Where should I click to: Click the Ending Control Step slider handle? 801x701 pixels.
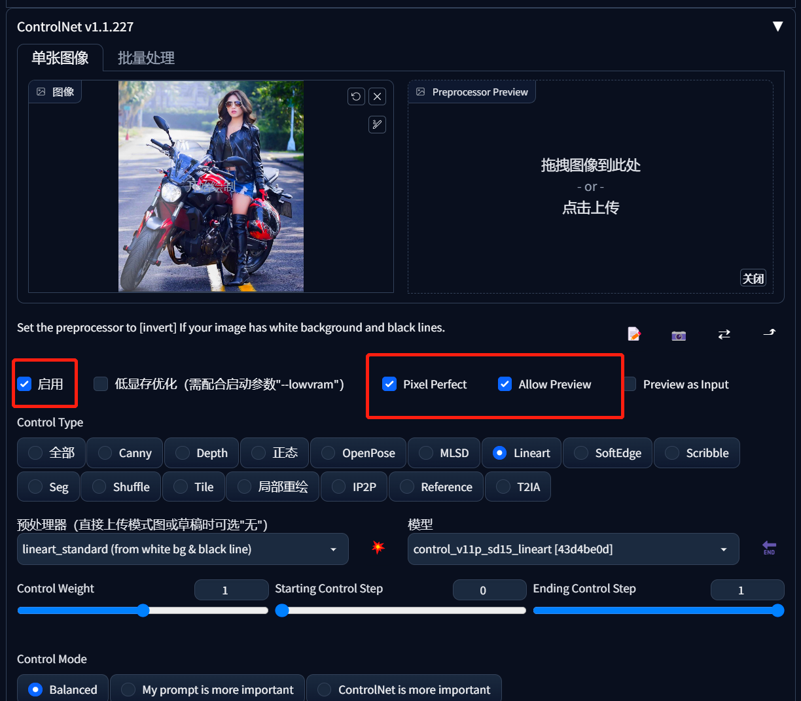tap(777, 610)
